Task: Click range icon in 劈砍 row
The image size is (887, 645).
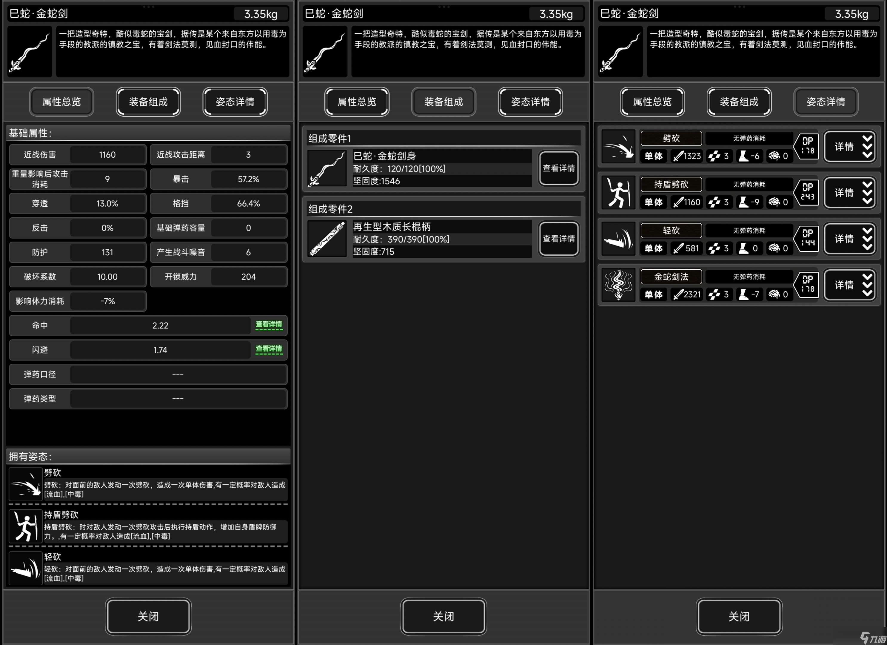Action: 714,156
